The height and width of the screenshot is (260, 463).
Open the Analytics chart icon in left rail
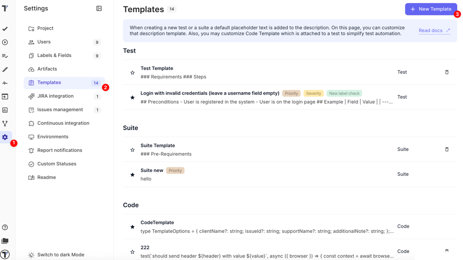(5, 110)
